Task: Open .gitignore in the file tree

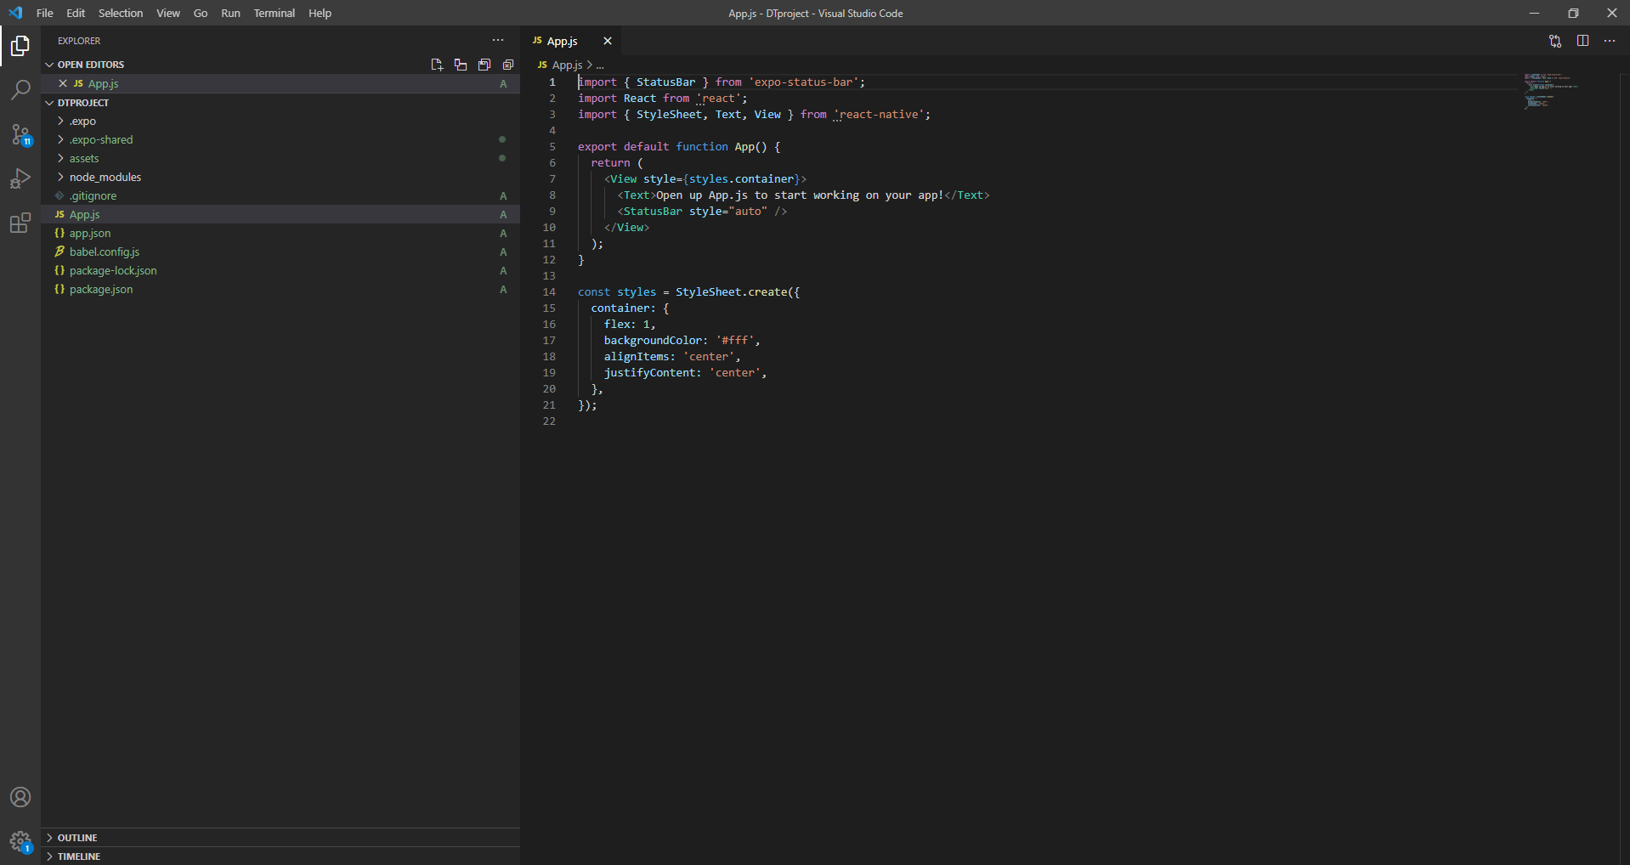Action: click(280, 195)
